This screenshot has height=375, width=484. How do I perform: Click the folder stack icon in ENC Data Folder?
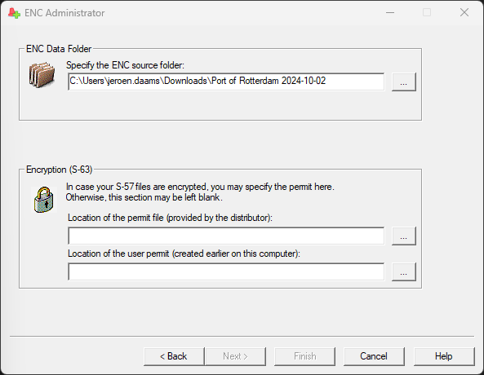[42, 75]
